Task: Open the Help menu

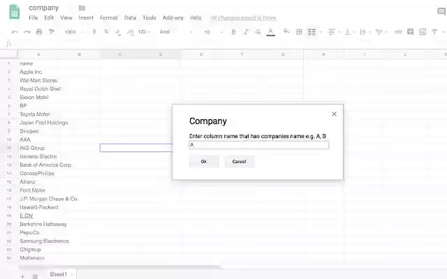Action: [x=196, y=17]
